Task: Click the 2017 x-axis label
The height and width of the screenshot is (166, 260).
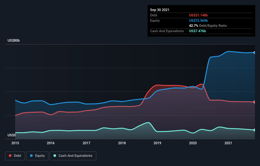Action: coord(86,143)
